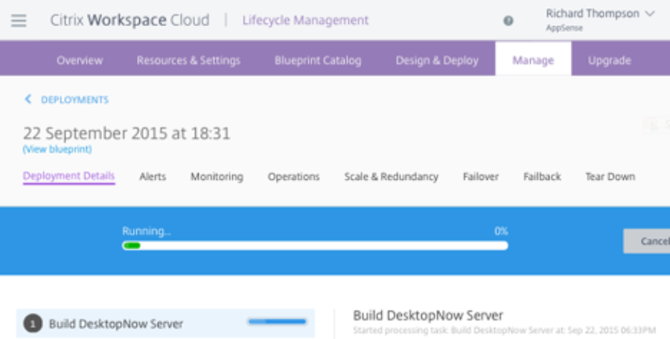This screenshot has width=670, height=339.
Task: Click the help question mark icon
Action: click(x=508, y=21)
